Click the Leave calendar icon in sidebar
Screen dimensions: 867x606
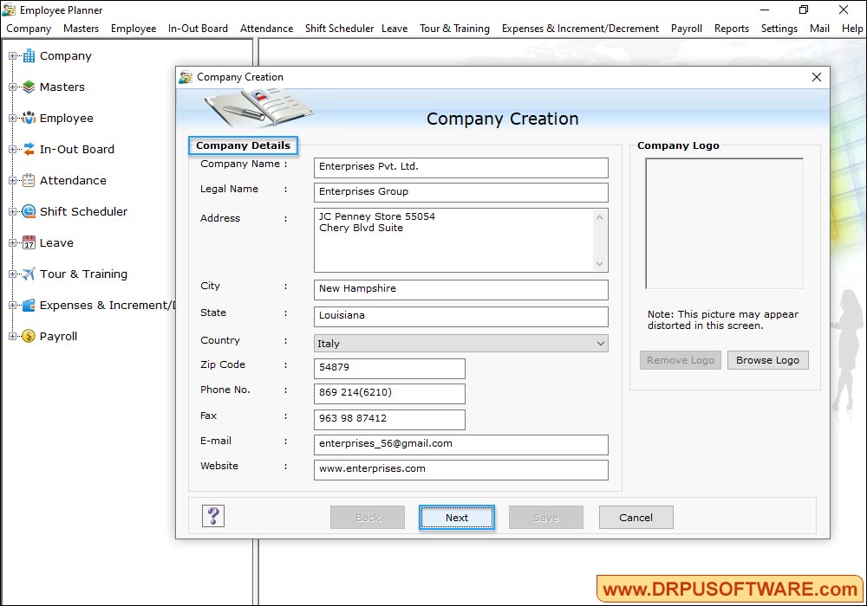pyautogui.click(x=29, y=242)
